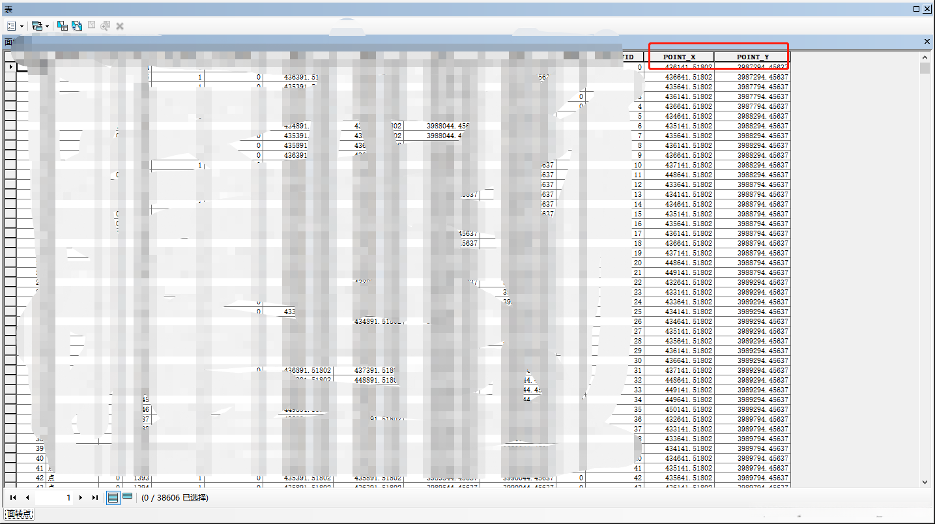This screenshot has height=524, width=935.
Task: Click the 436891.51802 cell
Action: click(298, 370)
